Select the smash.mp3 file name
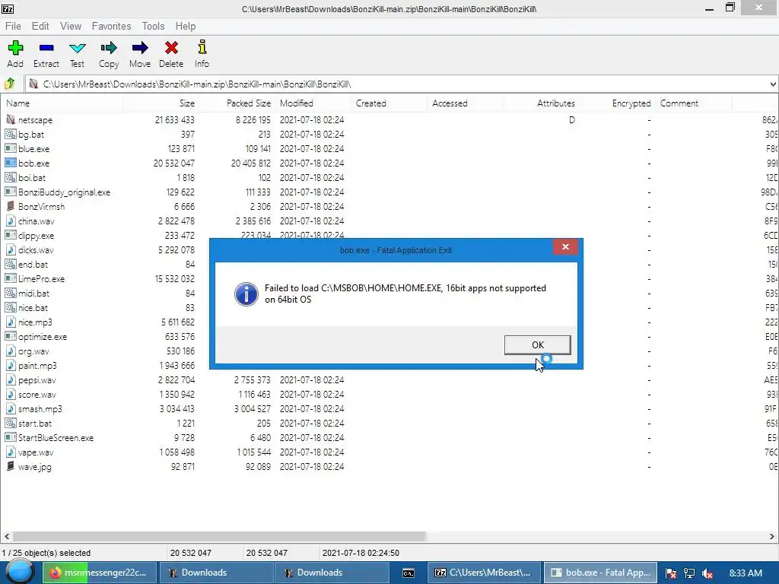This screenshot has height=584, width=779. (40, 408)
